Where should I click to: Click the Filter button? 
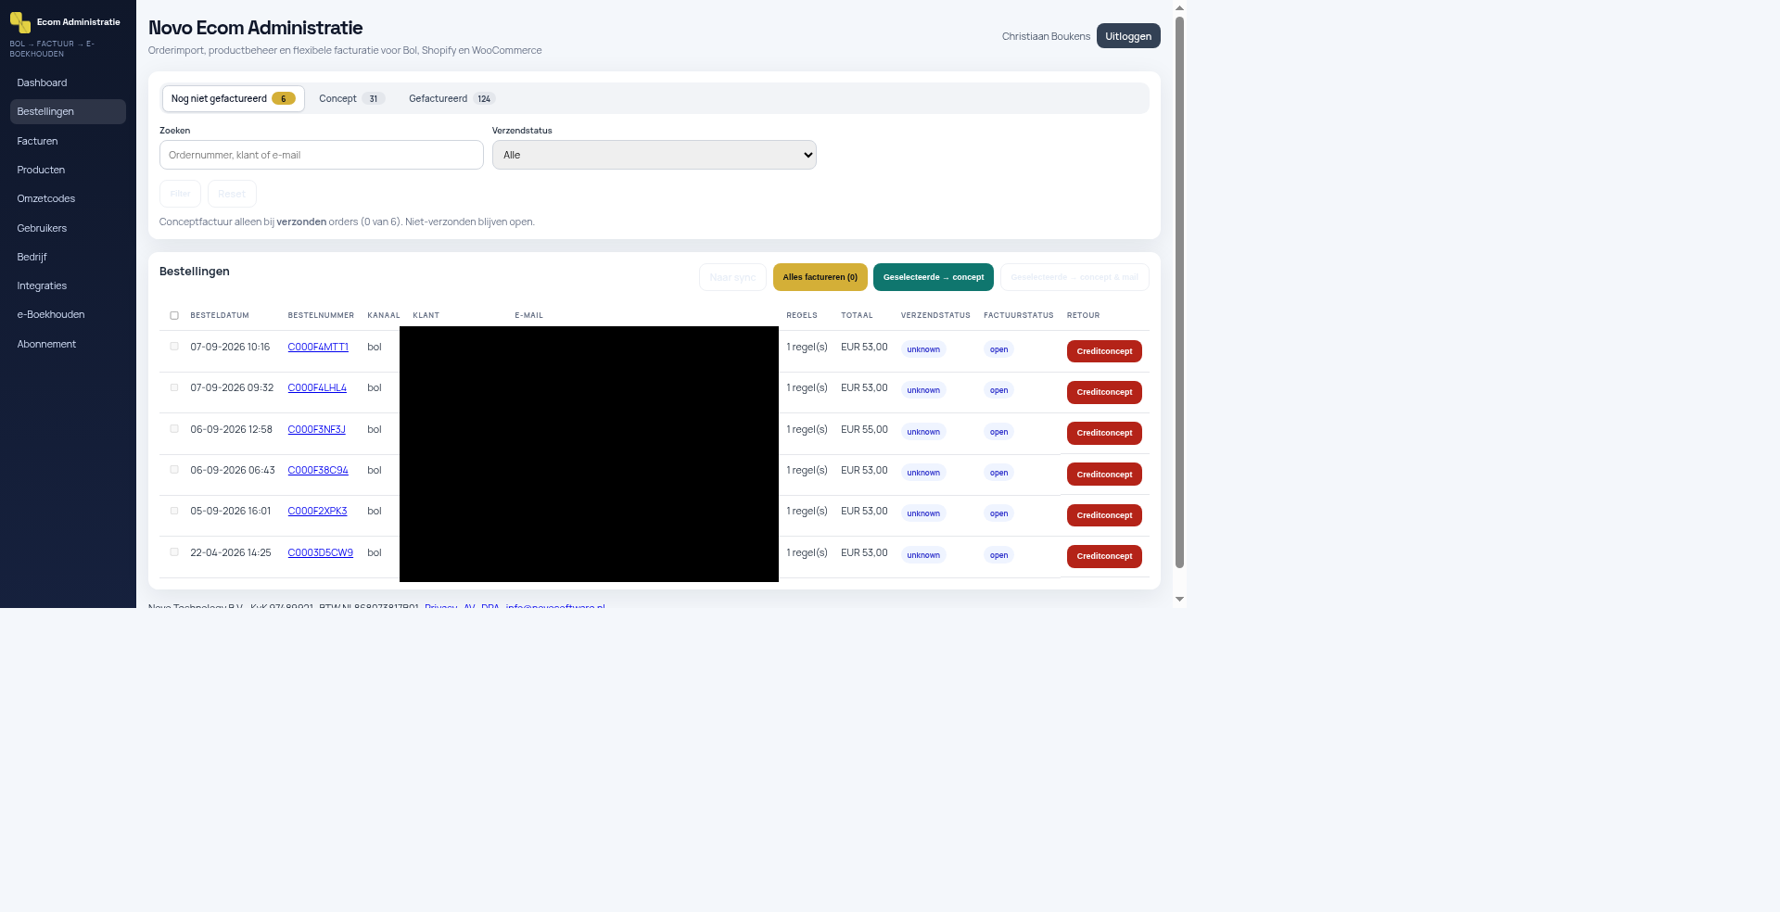pyautogui.click(x=180, y=194)
